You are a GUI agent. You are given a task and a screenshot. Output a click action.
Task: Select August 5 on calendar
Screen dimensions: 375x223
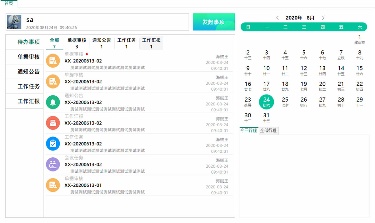pyautogui.click(x=304, y=55)
